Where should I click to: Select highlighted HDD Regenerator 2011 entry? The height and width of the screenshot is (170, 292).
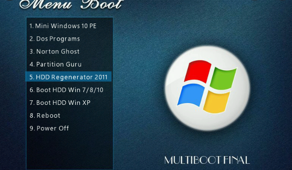tap(68, 77)
